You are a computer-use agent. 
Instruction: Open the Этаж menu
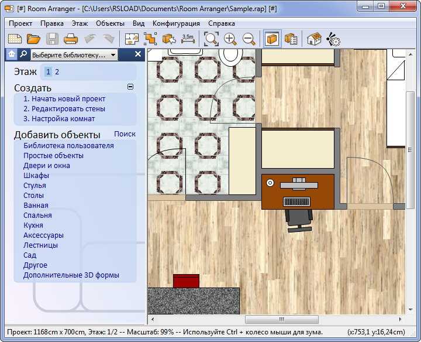[80, 23]
